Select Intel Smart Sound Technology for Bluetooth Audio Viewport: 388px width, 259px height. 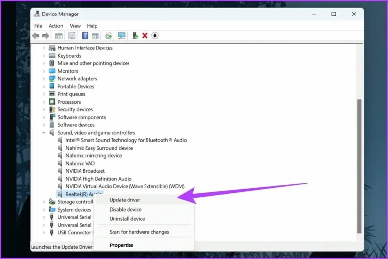coord(126,140)
